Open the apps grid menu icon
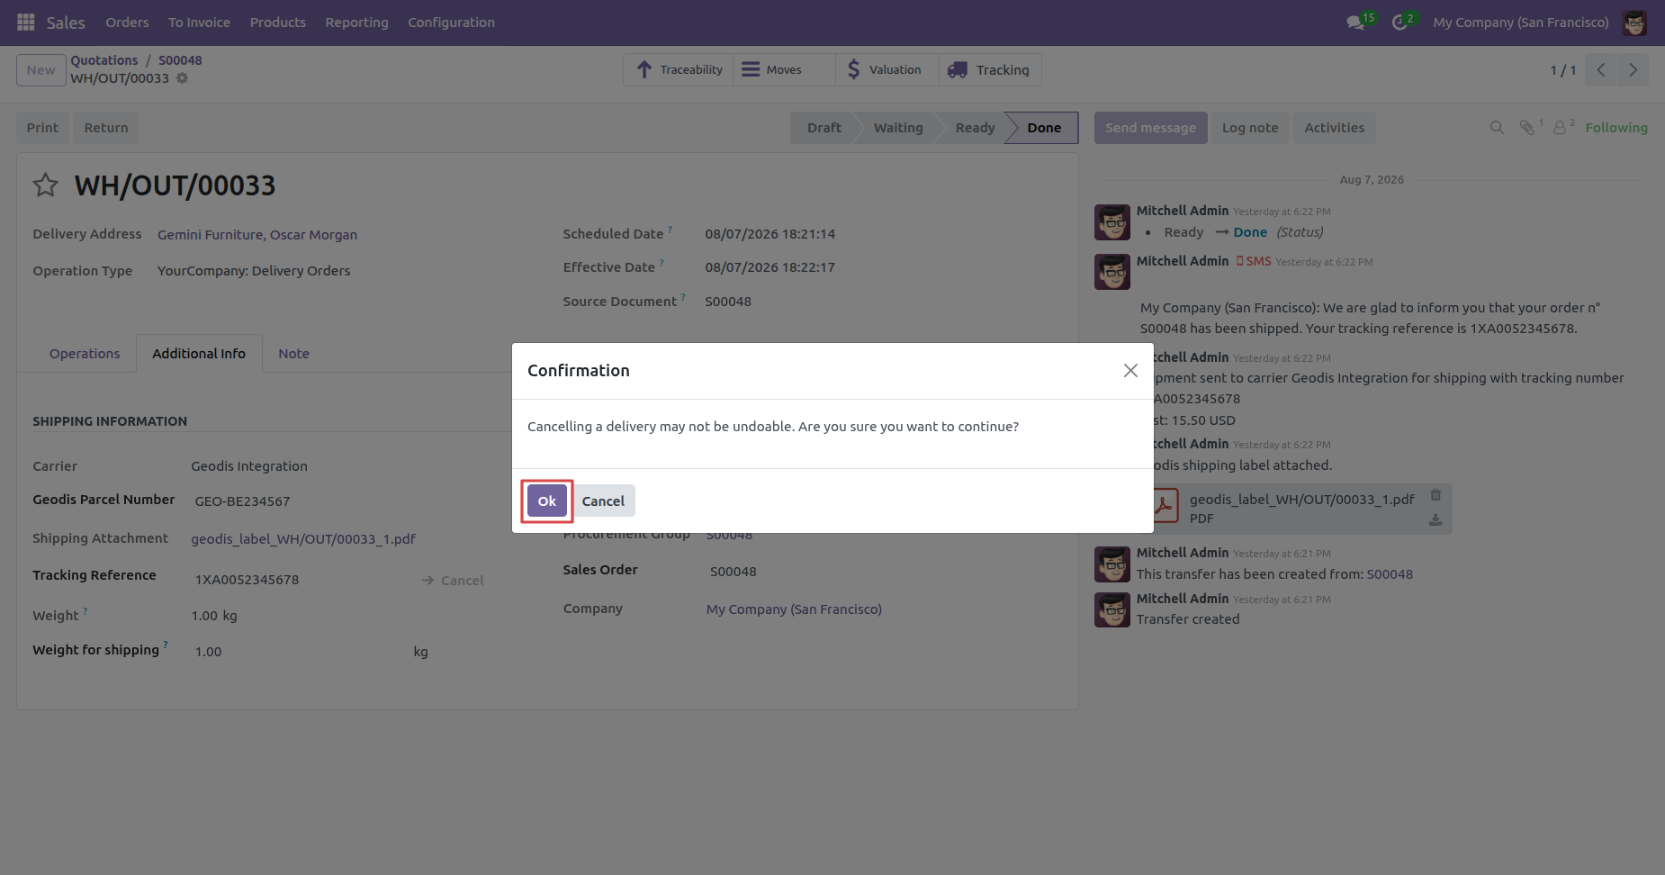This screenshot has height=875, width=1665. tap(26, 22)
